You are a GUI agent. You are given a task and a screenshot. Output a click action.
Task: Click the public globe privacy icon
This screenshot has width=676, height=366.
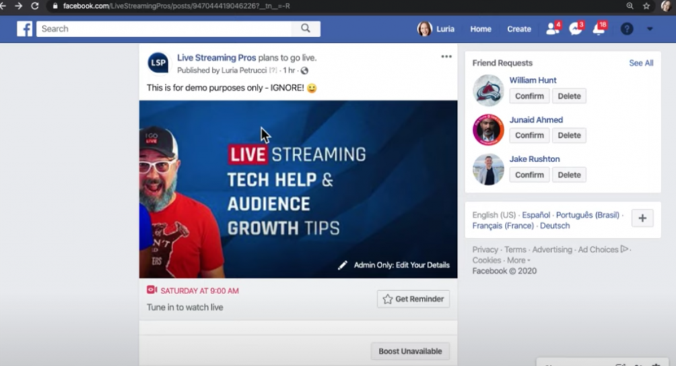click(304, 71)
